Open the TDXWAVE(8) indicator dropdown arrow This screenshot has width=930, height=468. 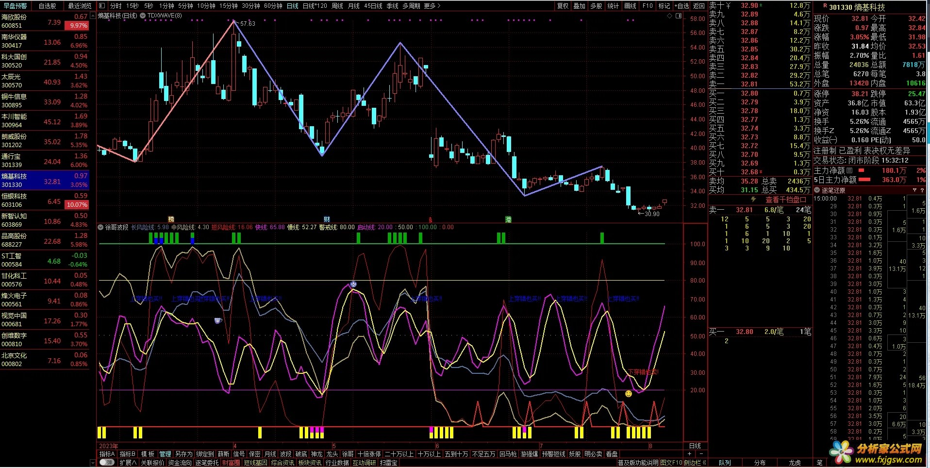(x=143, y=16)
